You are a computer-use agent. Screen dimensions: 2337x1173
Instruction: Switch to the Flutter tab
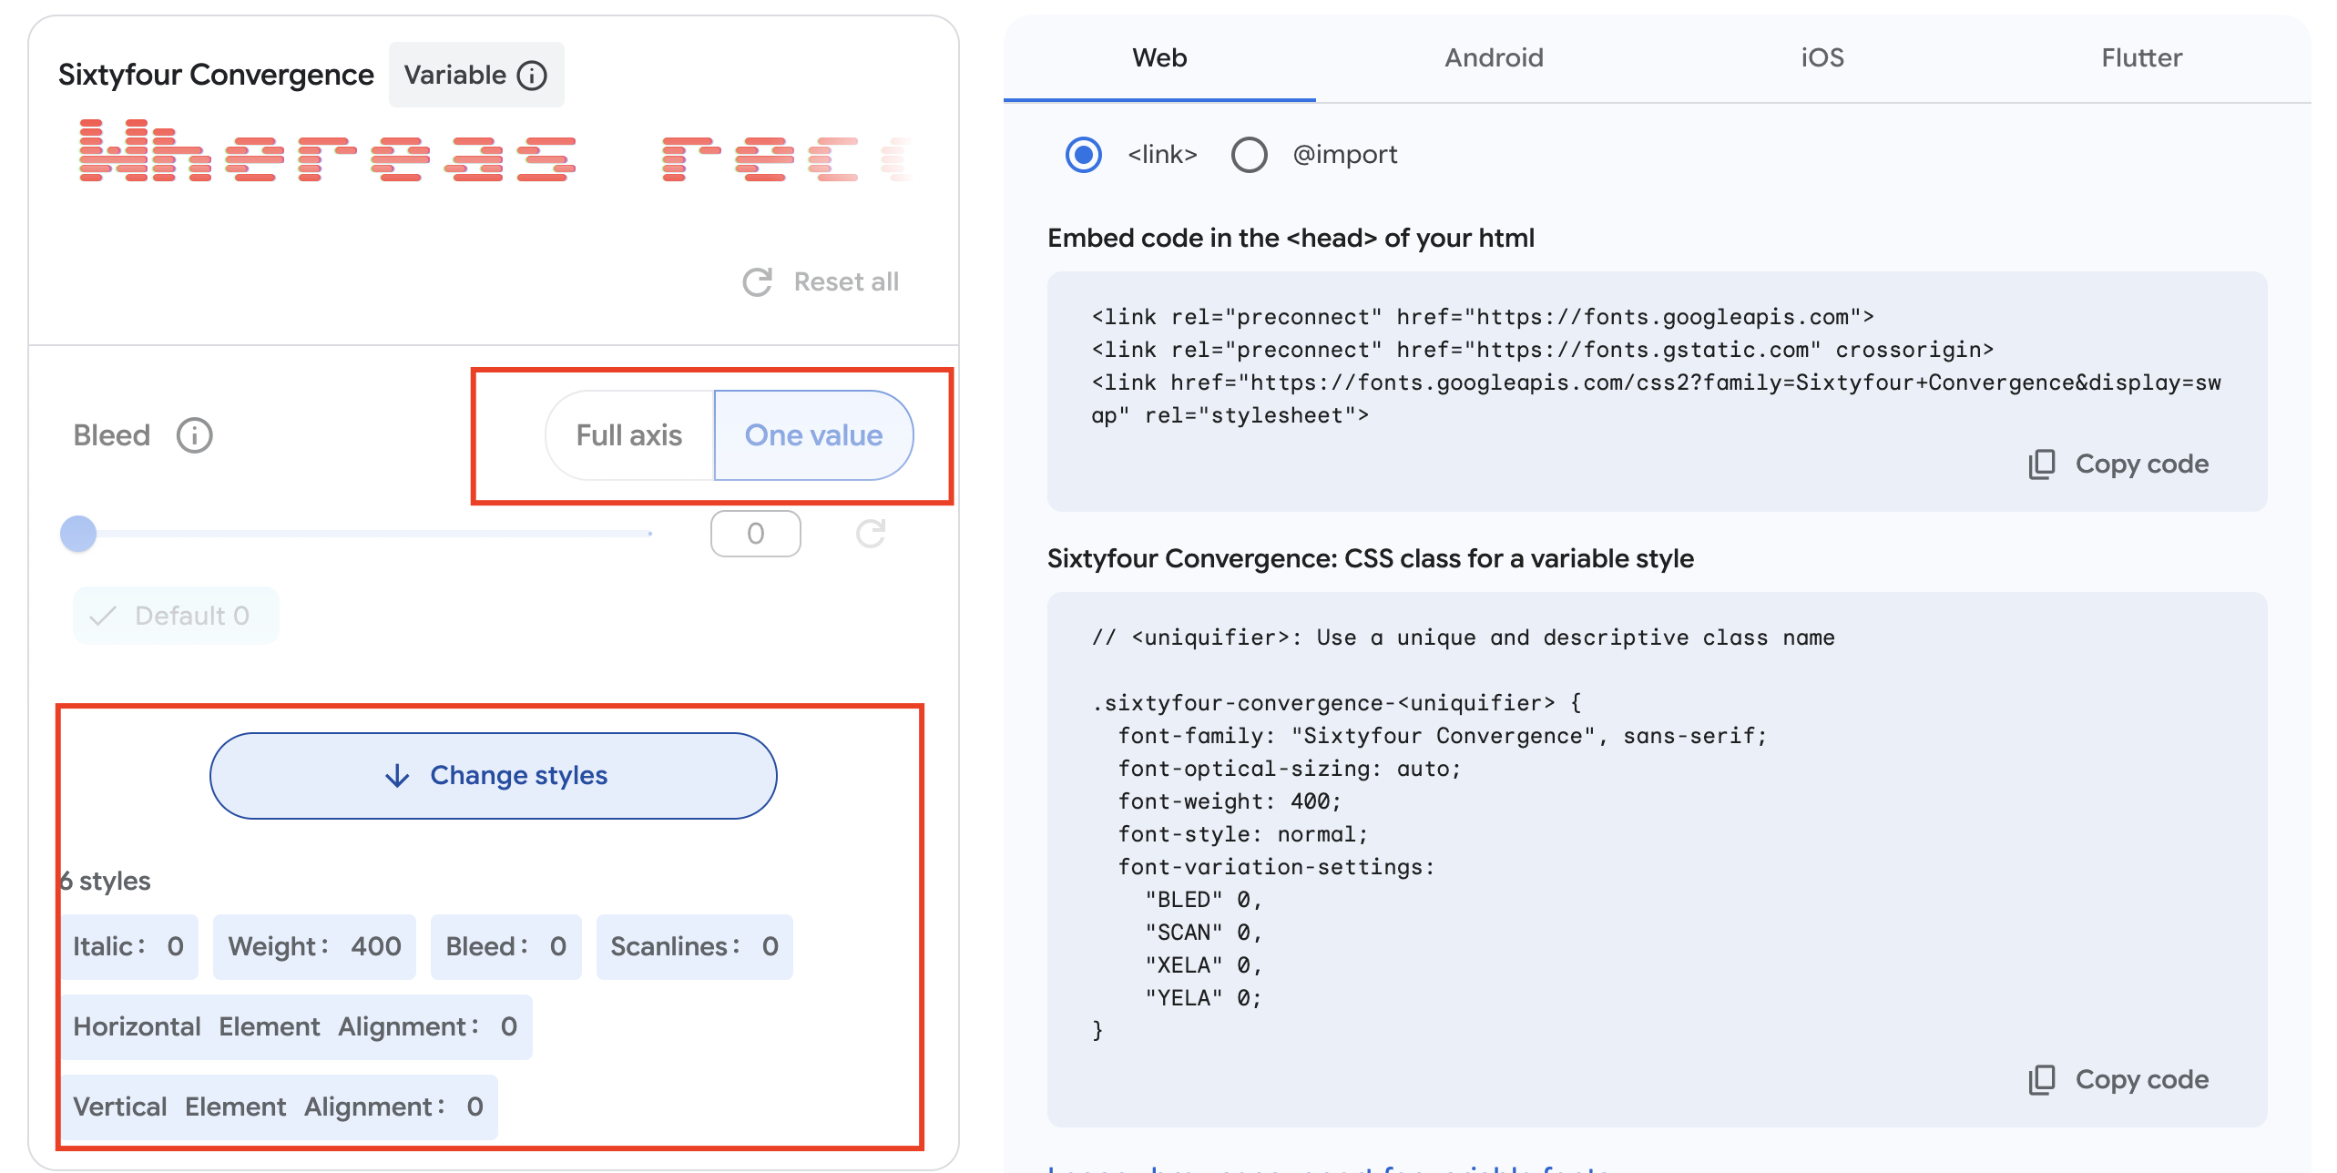coord(2142,58)
